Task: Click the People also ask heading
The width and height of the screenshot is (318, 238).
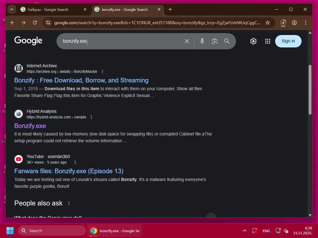Action: pyautogui.click(x=38, y=203)
